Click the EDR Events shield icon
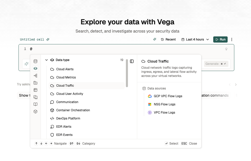This screenshot has height=161, width=251. (52, 135)
